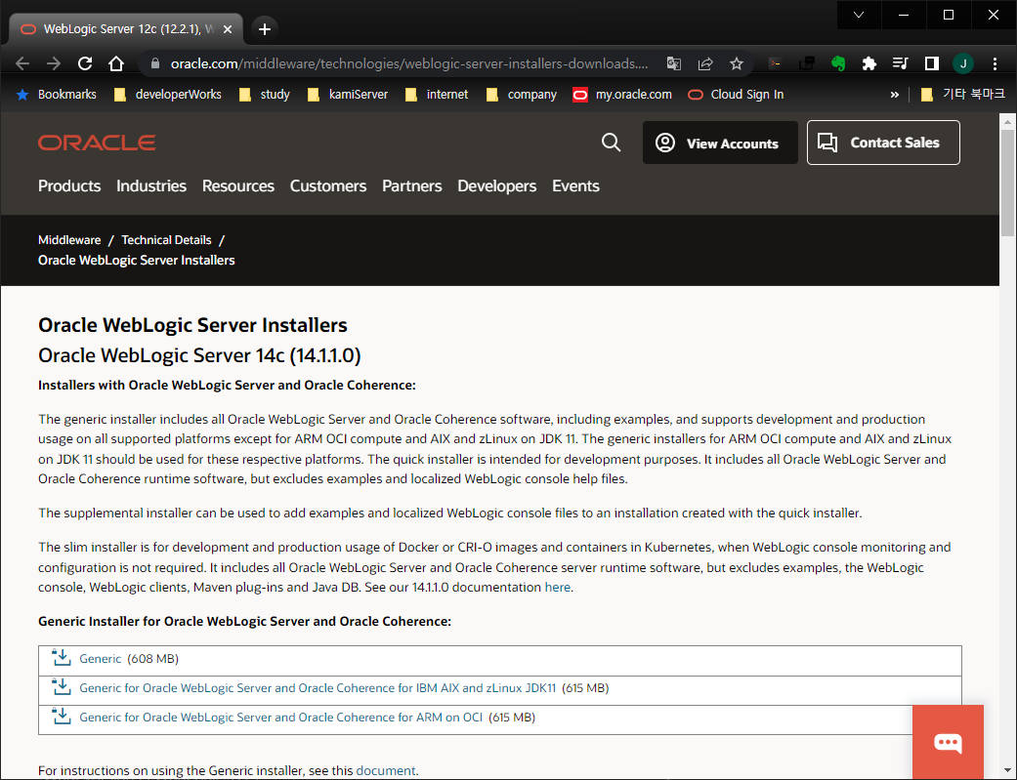Search the Oracle site

[611, 143]
